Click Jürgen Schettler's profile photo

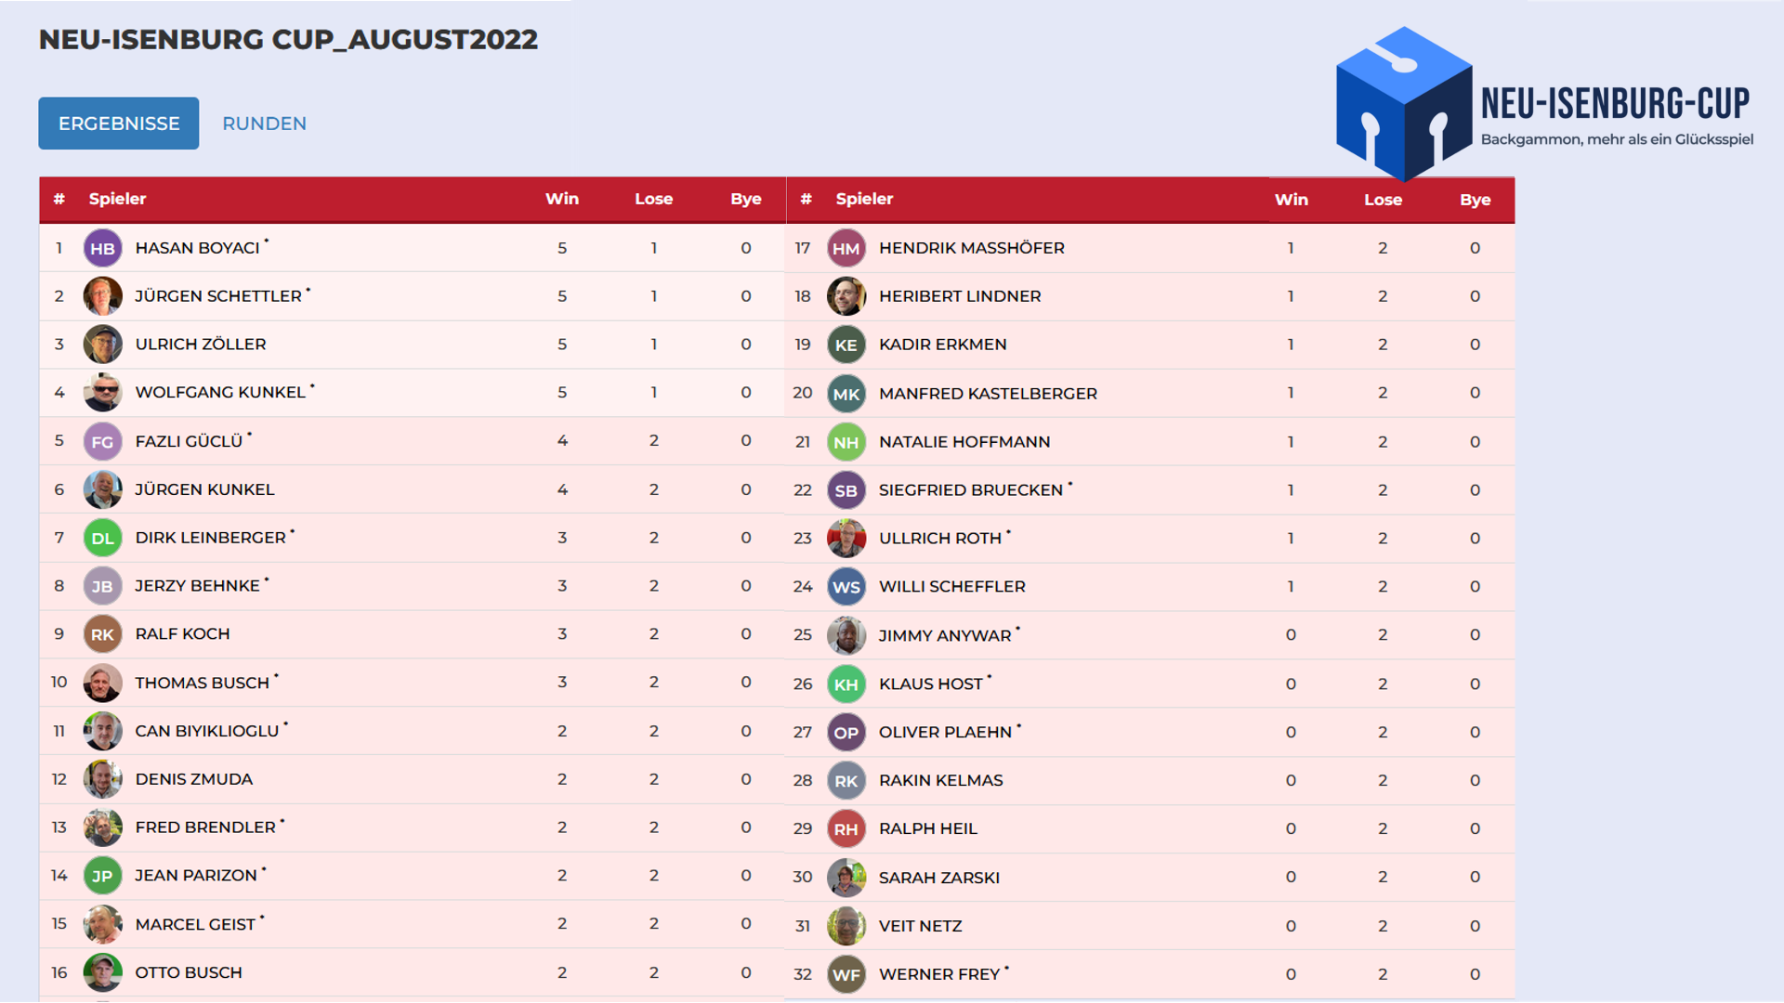point(102,296)
